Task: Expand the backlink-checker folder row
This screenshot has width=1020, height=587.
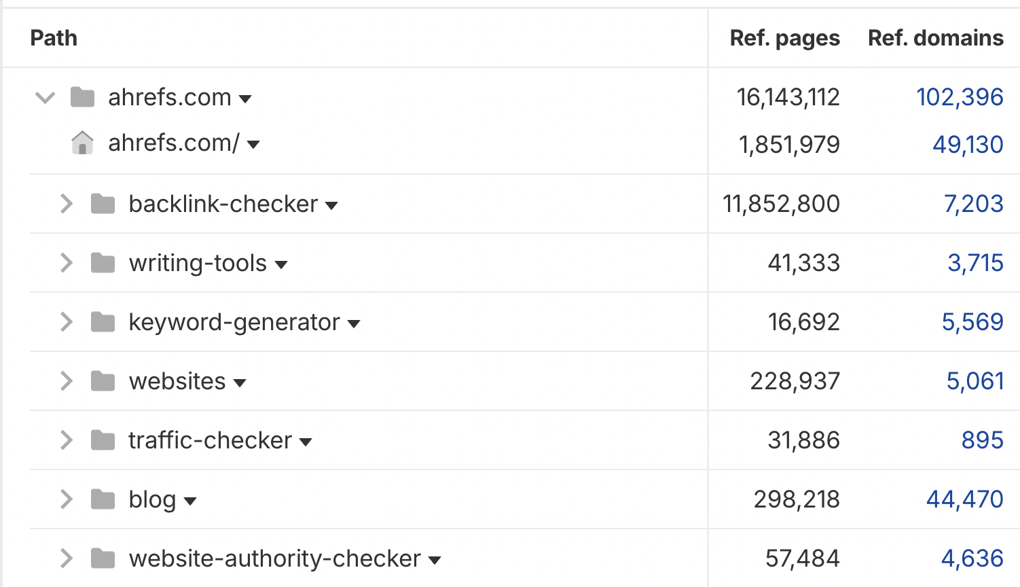Action: click(66, 203)
